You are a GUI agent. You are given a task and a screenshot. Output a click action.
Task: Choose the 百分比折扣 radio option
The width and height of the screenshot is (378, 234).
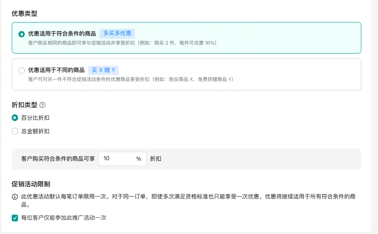click(x=15, y=118)
